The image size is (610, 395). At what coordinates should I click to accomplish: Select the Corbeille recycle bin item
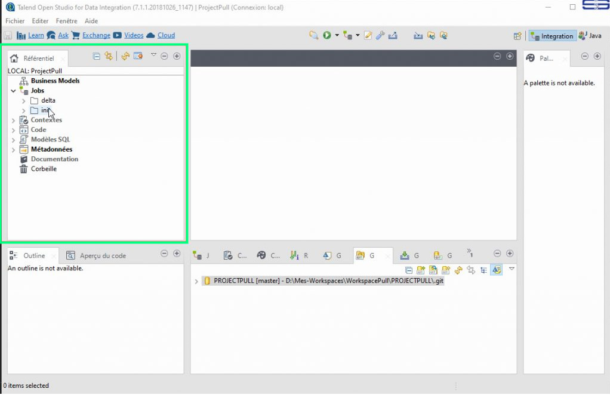coord(44,169)
